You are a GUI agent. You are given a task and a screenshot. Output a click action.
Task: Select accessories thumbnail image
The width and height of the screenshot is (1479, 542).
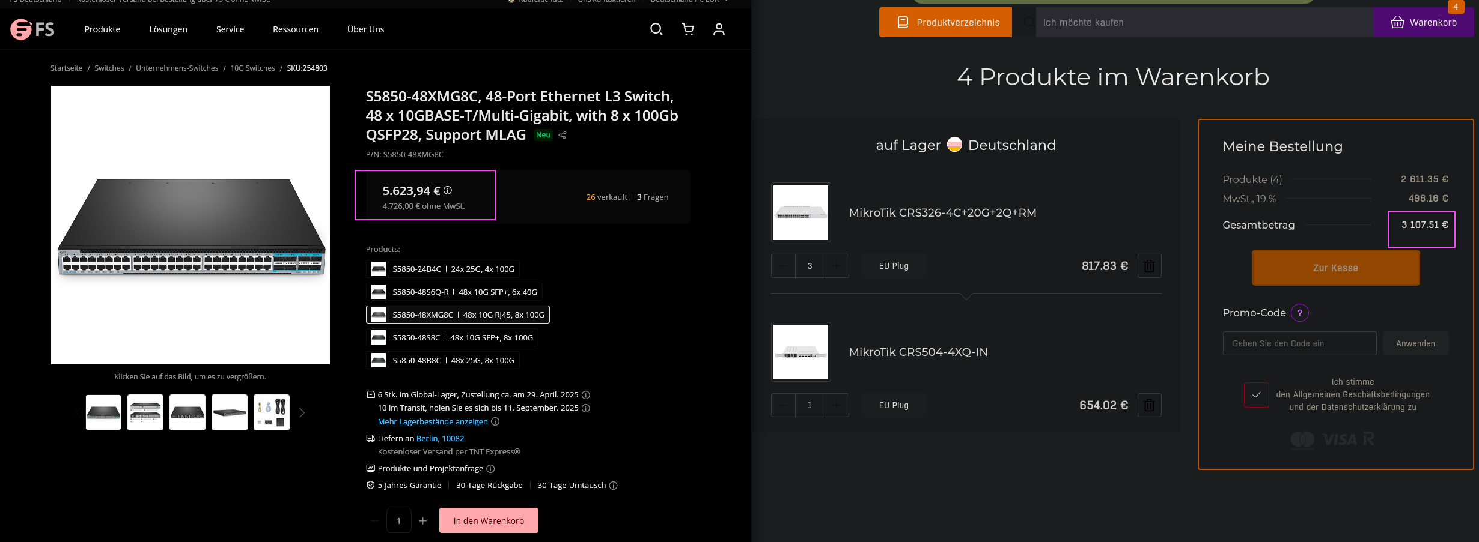pyautogui.click(x=272, y=412)
